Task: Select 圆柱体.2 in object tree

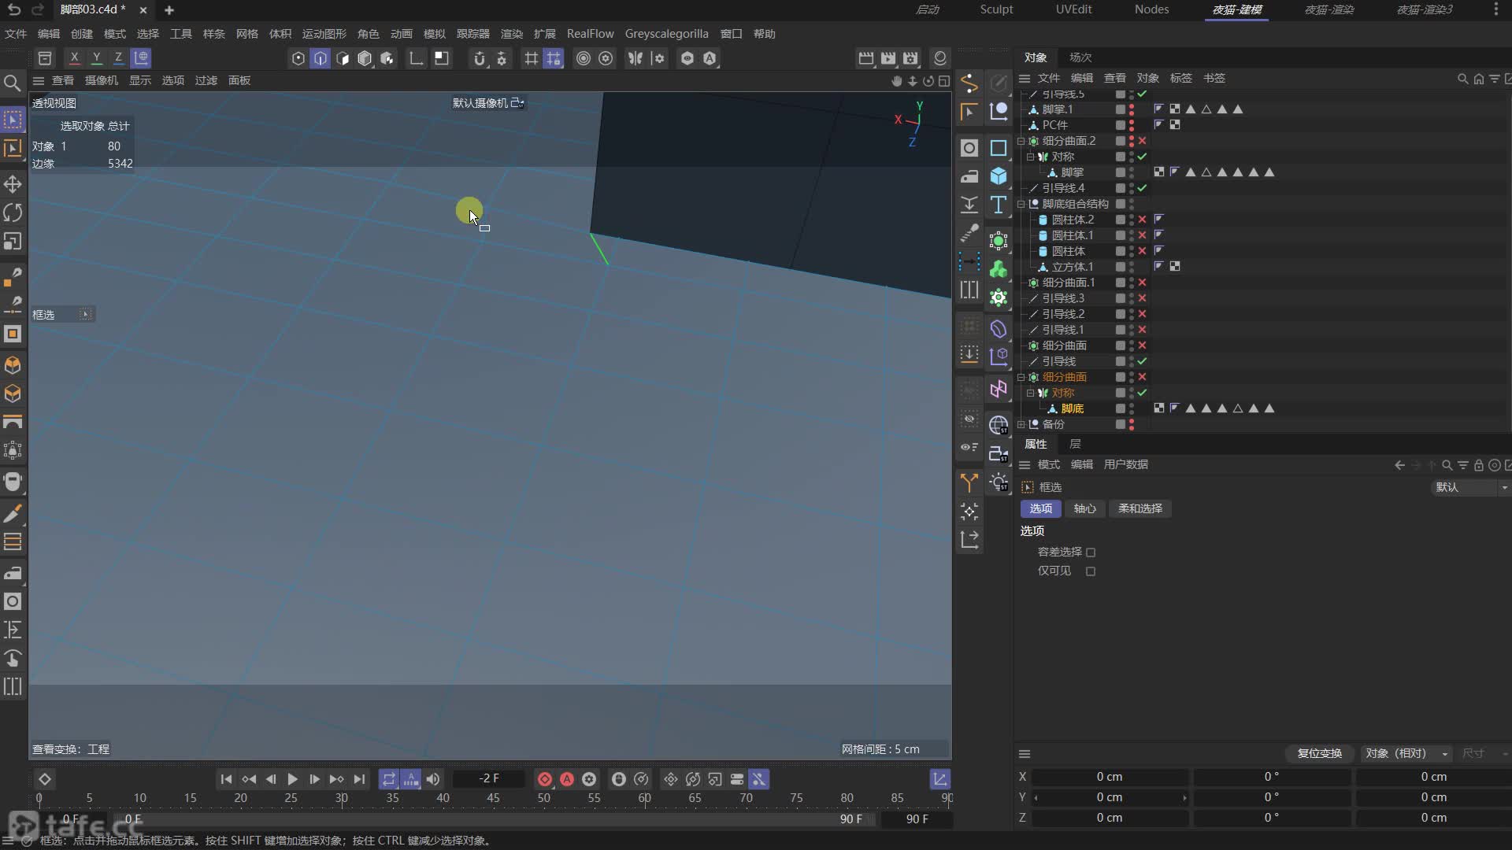Action: coord(1073,220)
